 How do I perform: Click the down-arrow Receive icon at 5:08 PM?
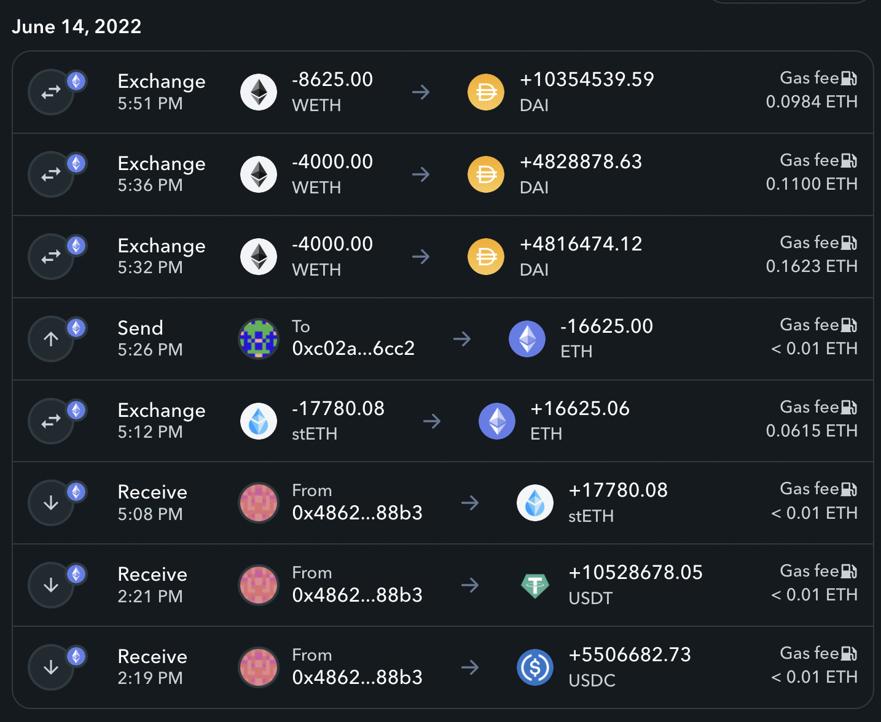51,503
